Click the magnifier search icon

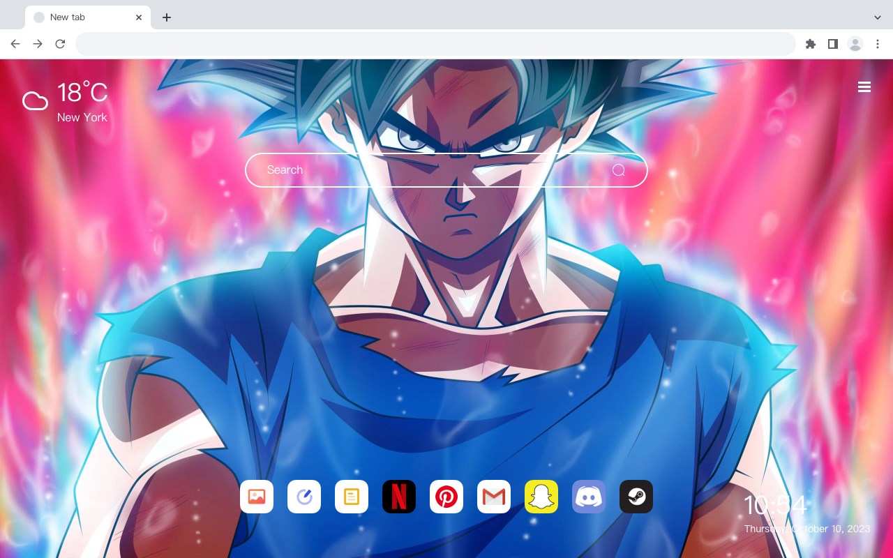619,170
